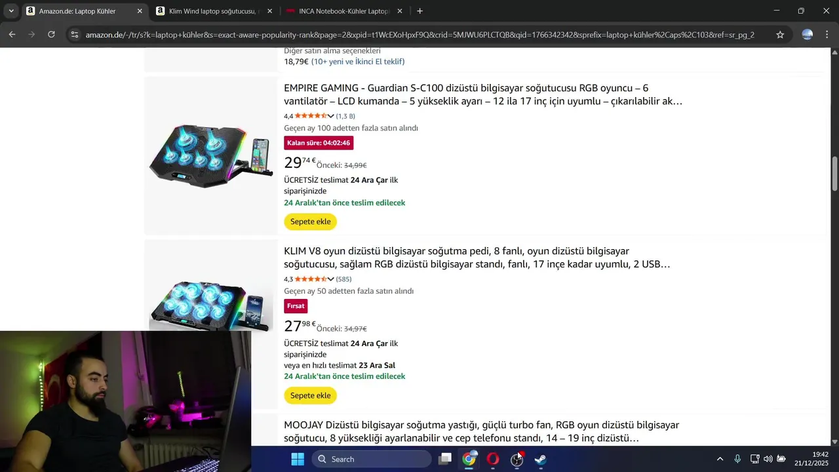Click the page vertical scrollbar thumb
839x472 pixels.
pos(834,174)
